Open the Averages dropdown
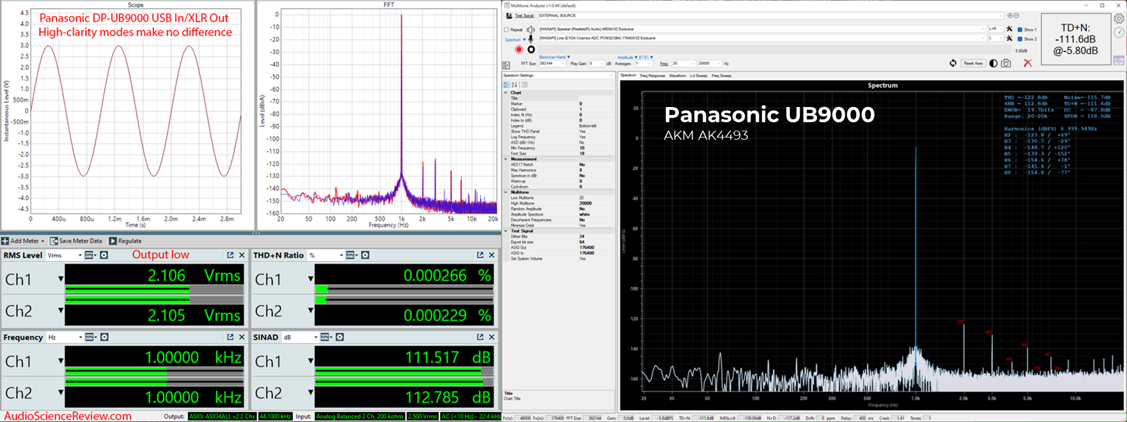 coord(644,64)
